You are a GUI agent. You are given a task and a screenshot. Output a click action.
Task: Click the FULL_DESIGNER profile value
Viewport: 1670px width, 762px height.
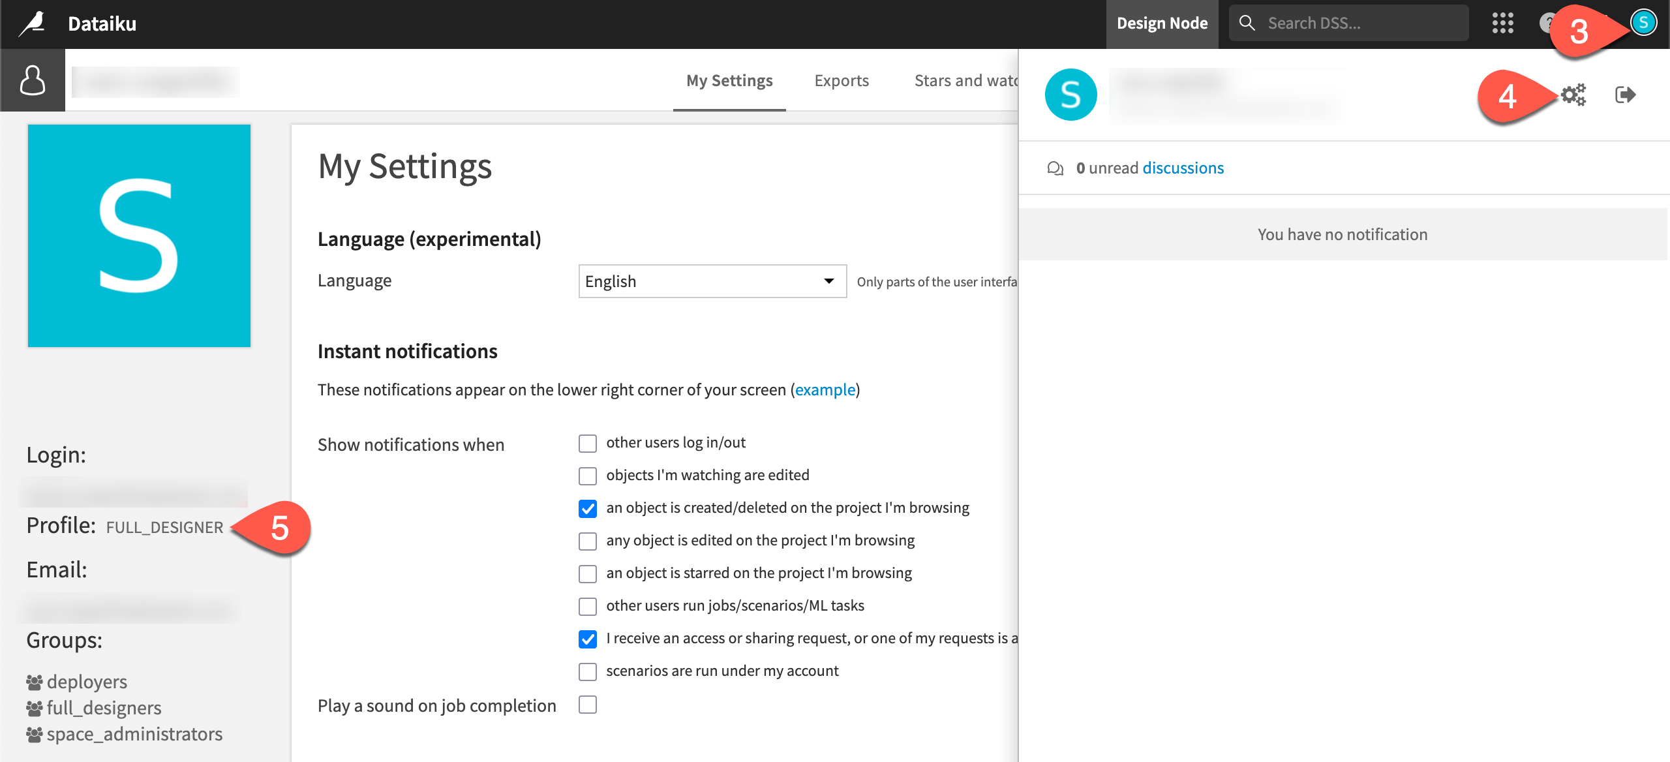(x=164, y=527)
